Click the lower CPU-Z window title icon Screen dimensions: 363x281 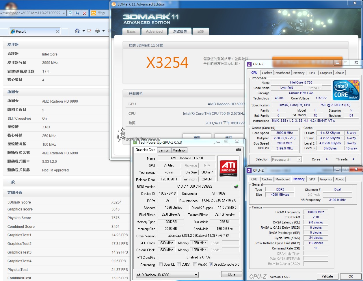coord(249,170)
